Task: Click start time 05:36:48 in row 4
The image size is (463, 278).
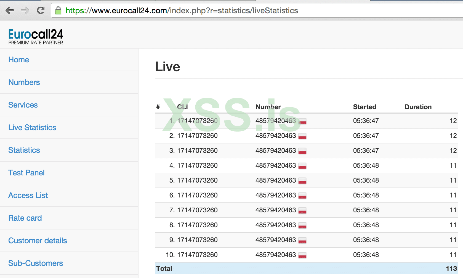Action: pyautogui.click(x=366, y=165)
